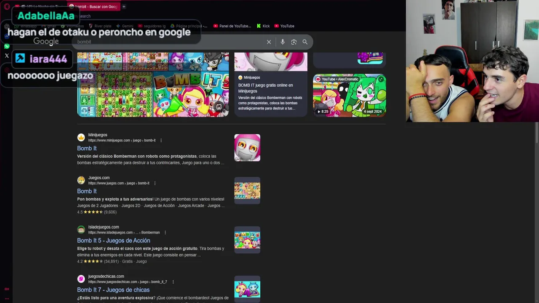Click the 'Isladejuegos.com' site name text
The image size is (539, 303).
point(104,227)
